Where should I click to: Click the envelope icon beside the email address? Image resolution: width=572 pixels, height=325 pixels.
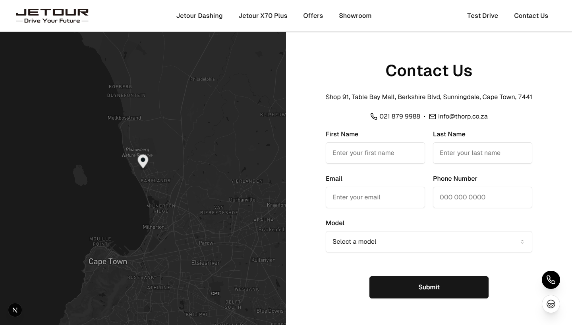(433, 117)
